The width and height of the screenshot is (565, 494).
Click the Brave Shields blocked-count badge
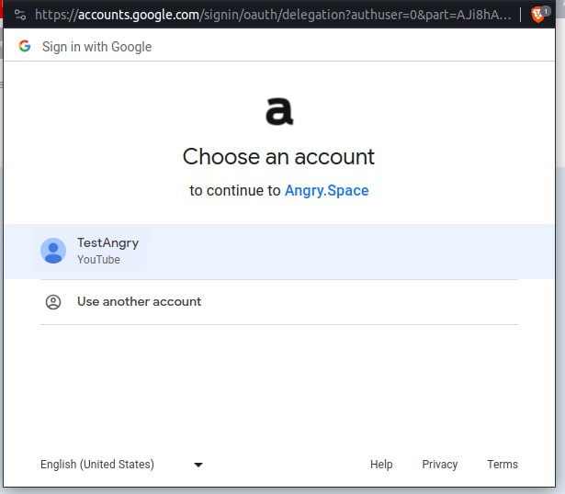(546, 11)
